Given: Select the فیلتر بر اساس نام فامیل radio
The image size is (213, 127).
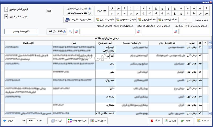Looking at the screenshot, I should click(x=89, y=9).
